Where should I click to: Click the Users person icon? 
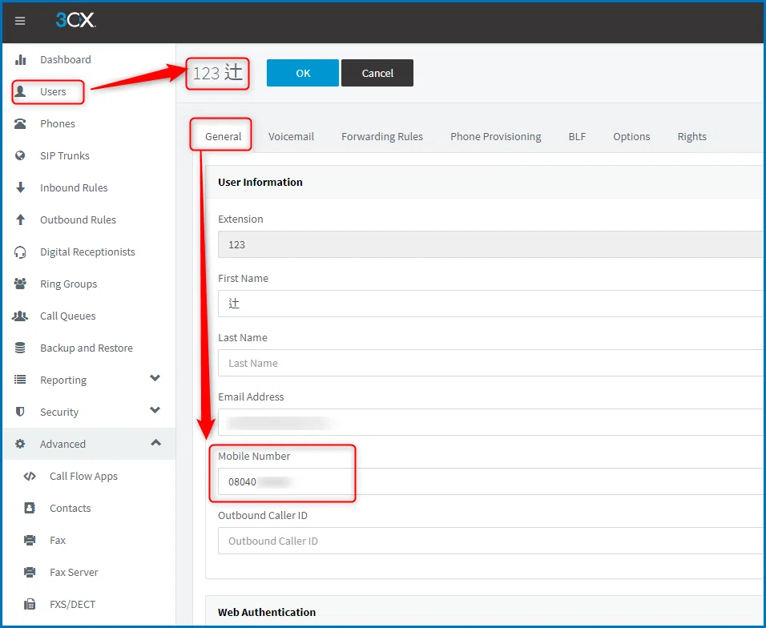tap(21, 91)
